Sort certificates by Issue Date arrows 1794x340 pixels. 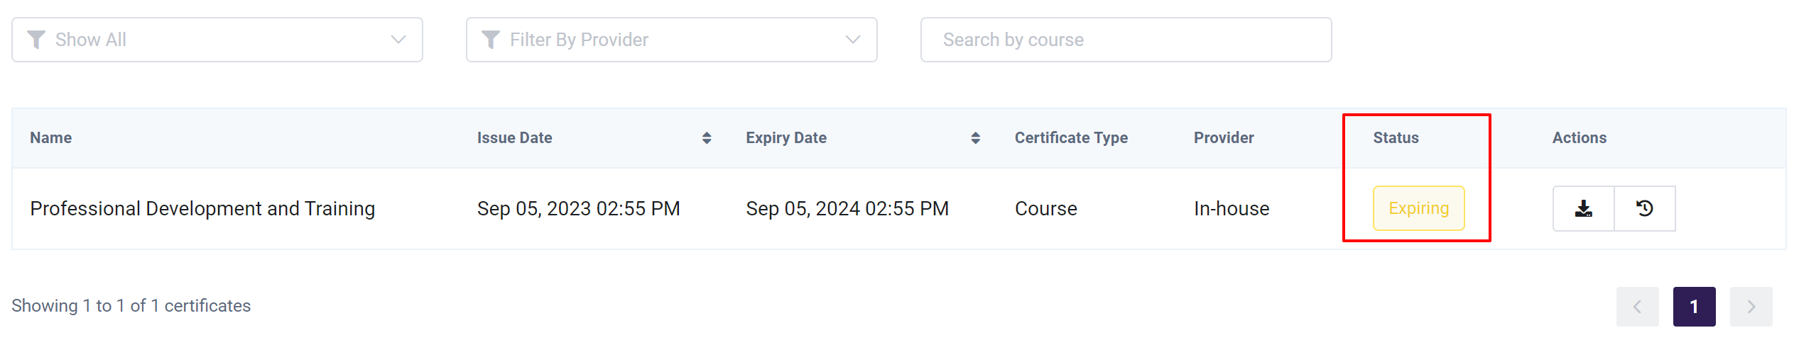coord(706,138)
